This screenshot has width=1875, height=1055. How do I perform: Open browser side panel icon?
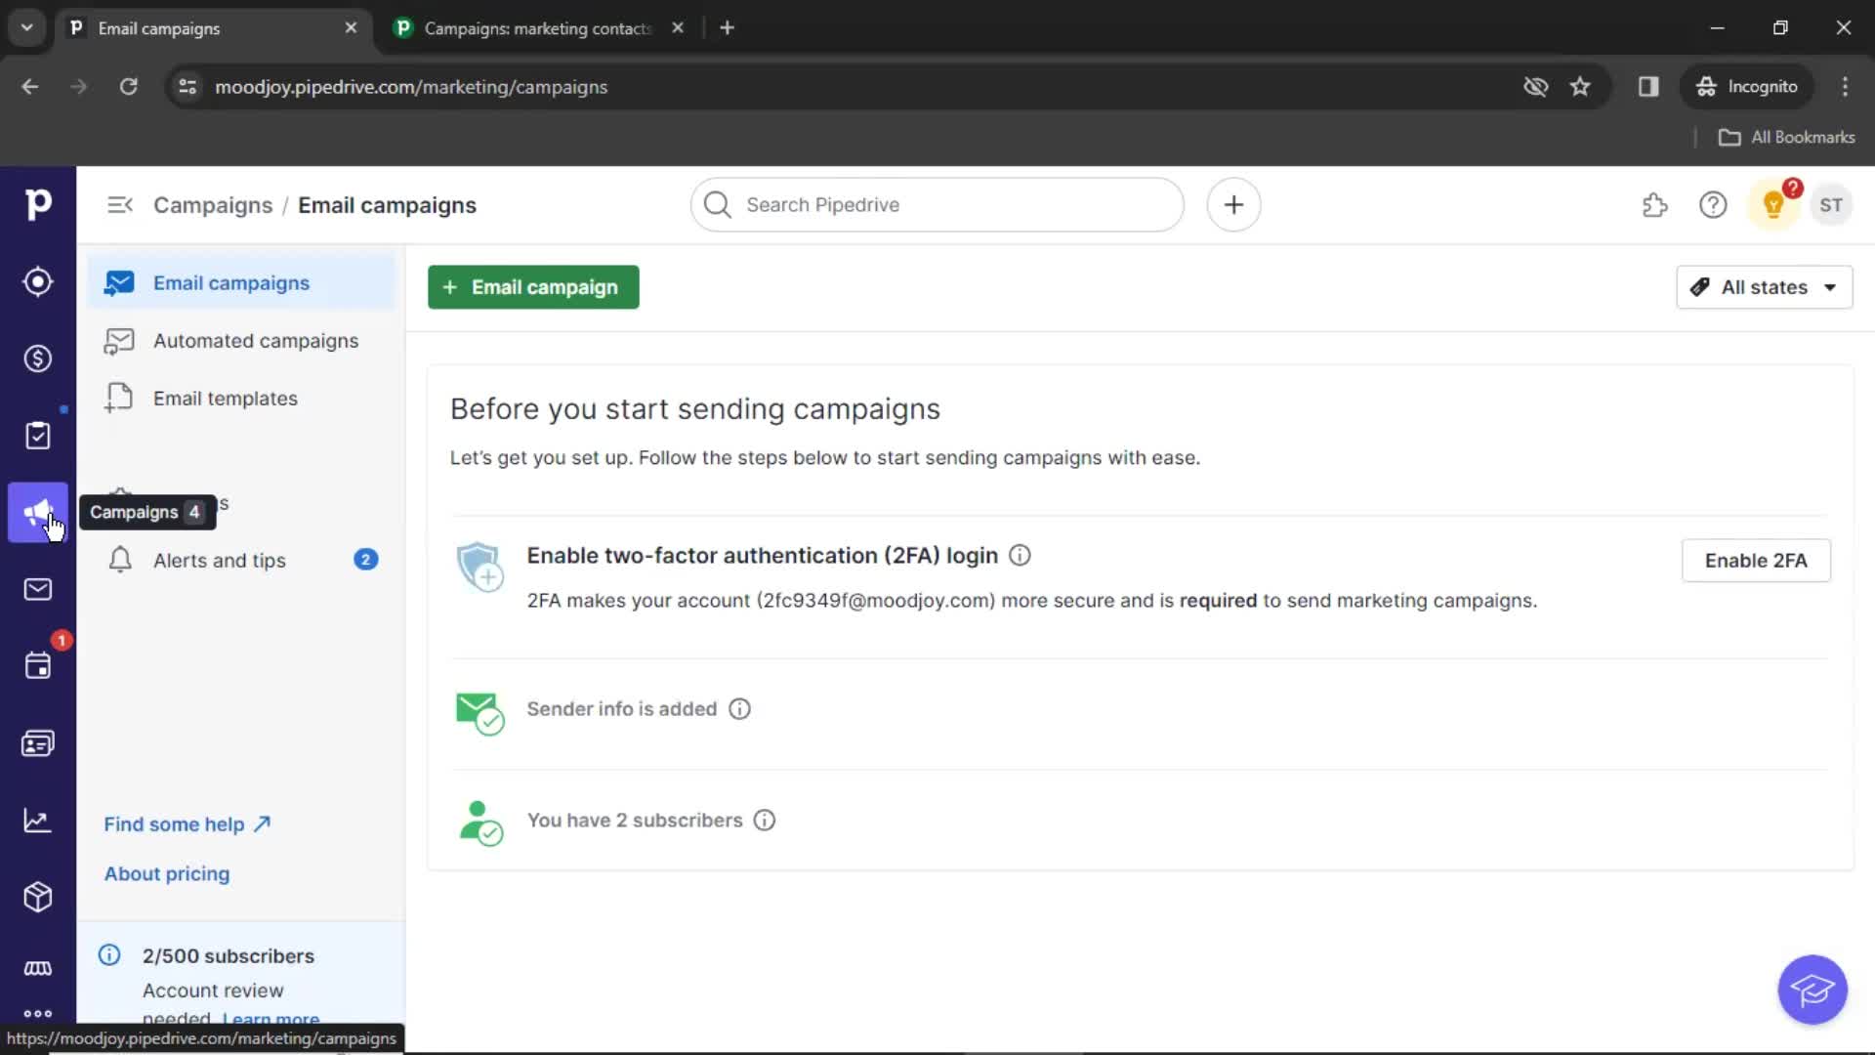coord(1648,87)
